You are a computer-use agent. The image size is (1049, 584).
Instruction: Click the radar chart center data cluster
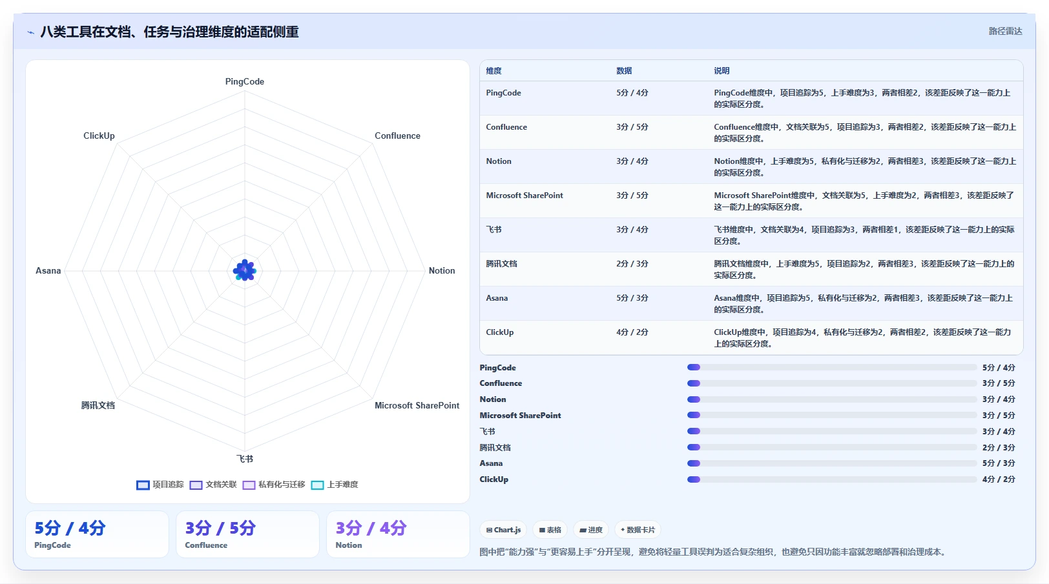pos(245,270)
